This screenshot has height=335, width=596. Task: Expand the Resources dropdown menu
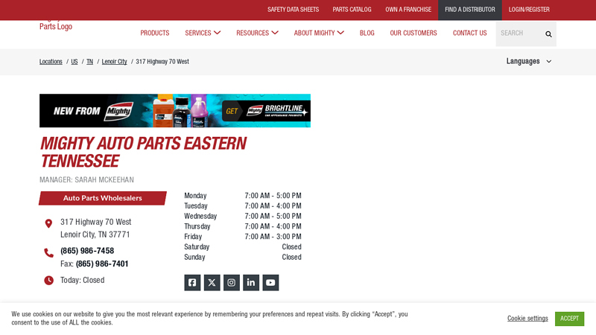tap(257, 33)
